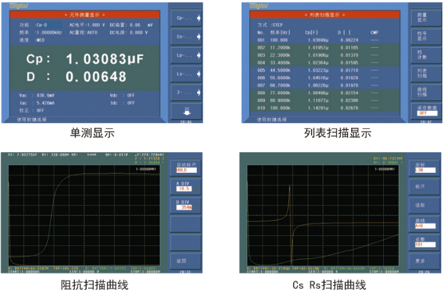Toggle 坐标 LIN softkey
443x296 pixels.
425,167
